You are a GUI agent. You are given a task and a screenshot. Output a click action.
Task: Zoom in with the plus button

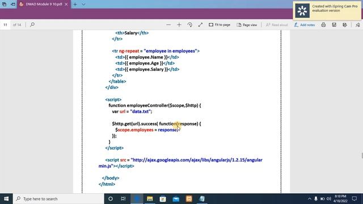179,25
